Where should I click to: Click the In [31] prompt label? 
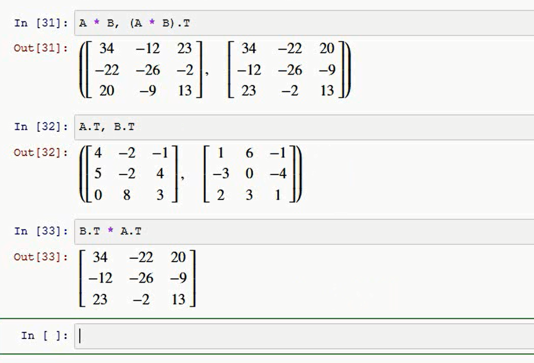pyautogui.click(x=41, y=23)
